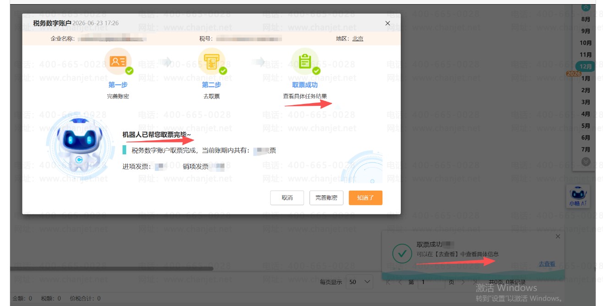Click the 完善账密 step one icon
The width and height of the screenshot is (603, 306).
tap(118, 62)
